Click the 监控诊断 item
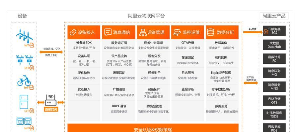The image size is (295, 132). [x=187, y=89]
